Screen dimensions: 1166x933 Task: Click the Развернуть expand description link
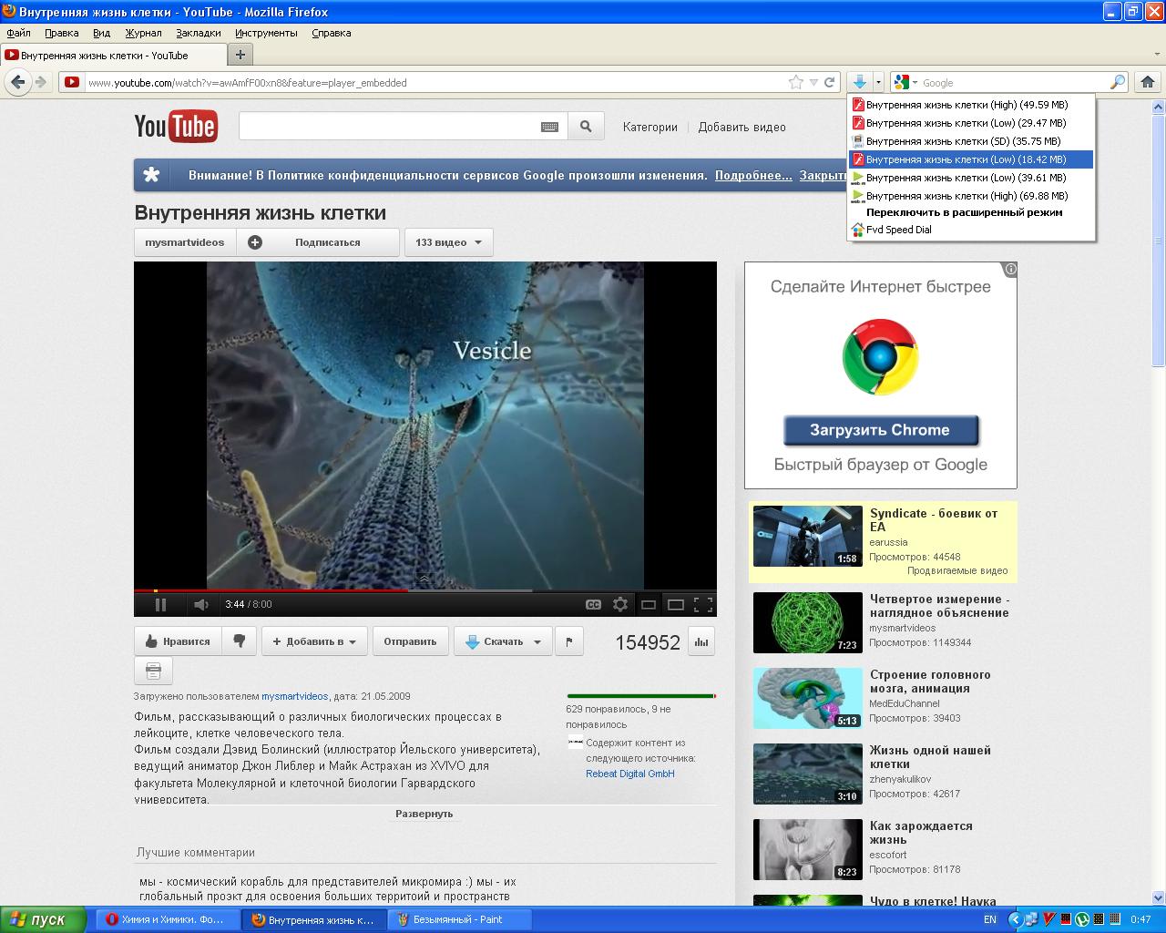click(424, 814)
